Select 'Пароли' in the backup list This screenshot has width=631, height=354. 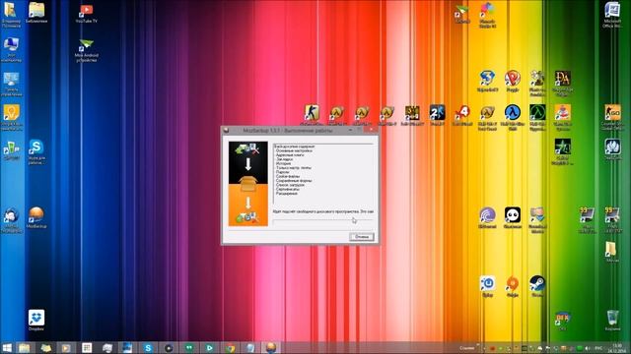[283, 172]
